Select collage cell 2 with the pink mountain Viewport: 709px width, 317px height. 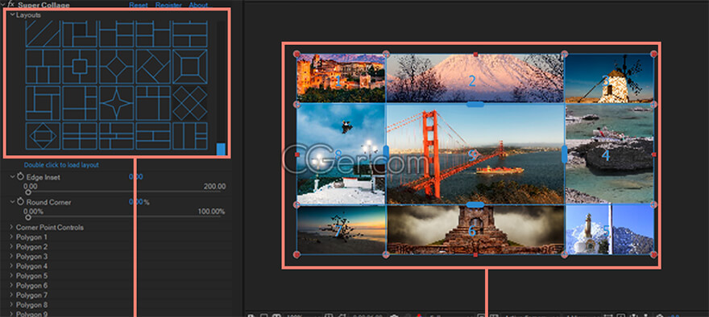click(475, 79)
